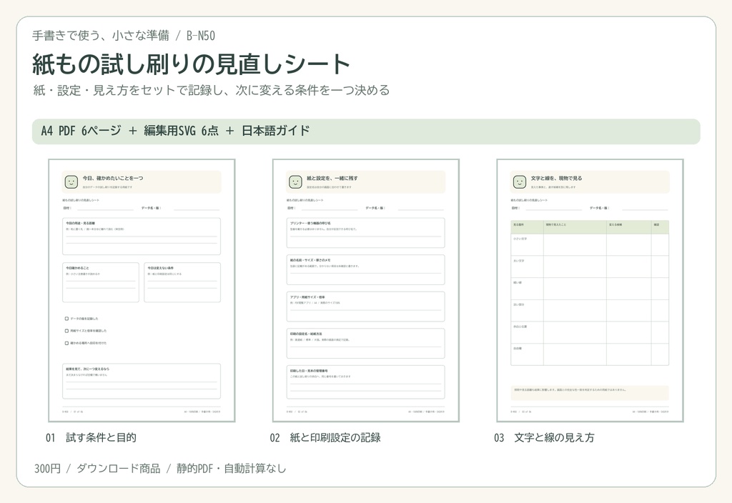Open the 03 文字と線の見え方 page thumbnail

(x=590, y=290)
